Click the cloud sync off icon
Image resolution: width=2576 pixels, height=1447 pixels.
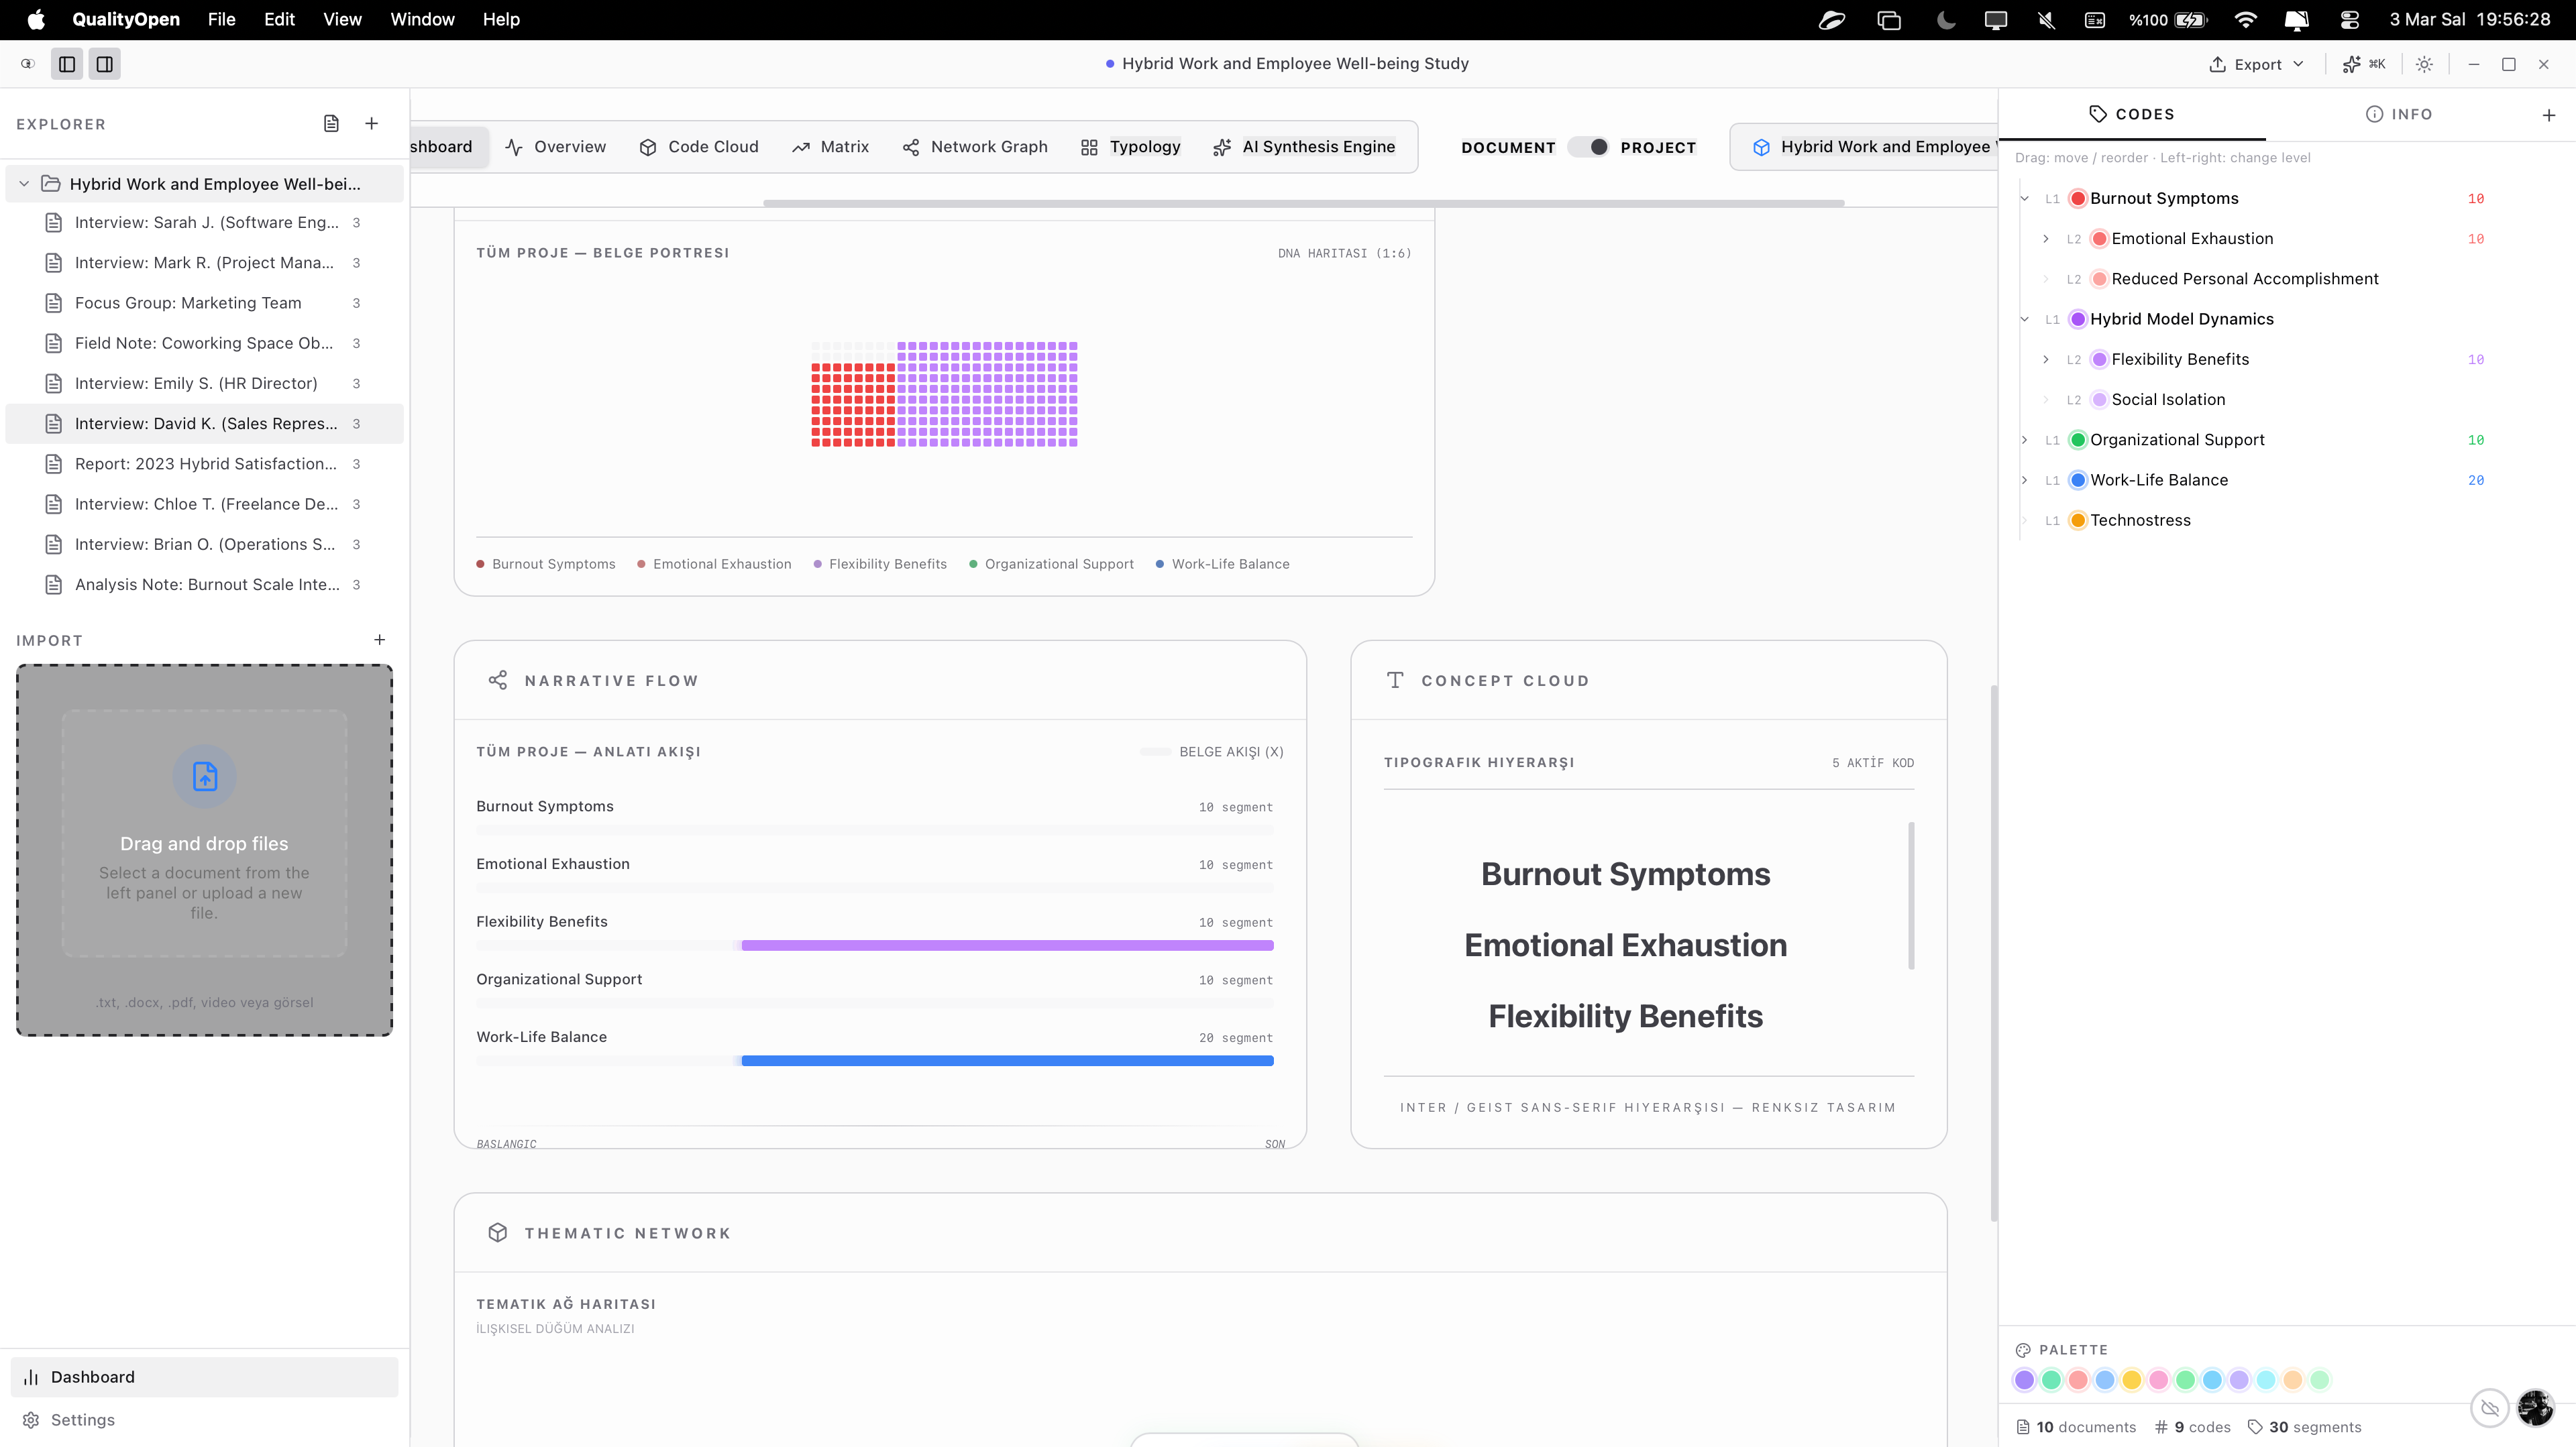coord(2489,1408)
